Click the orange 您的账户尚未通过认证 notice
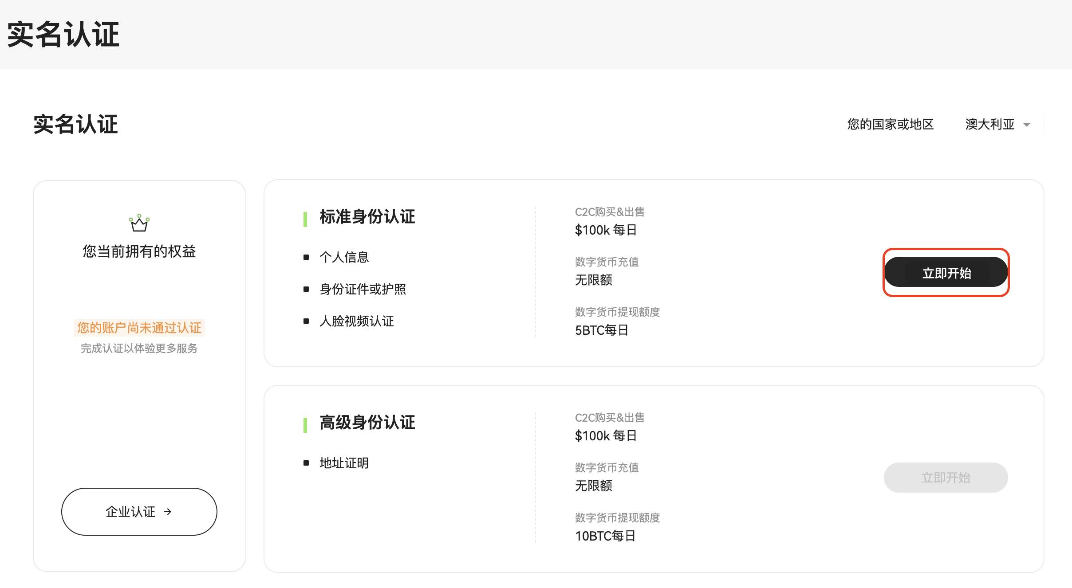Screen dimensions: 1072x588 click(x=139, y=328)
